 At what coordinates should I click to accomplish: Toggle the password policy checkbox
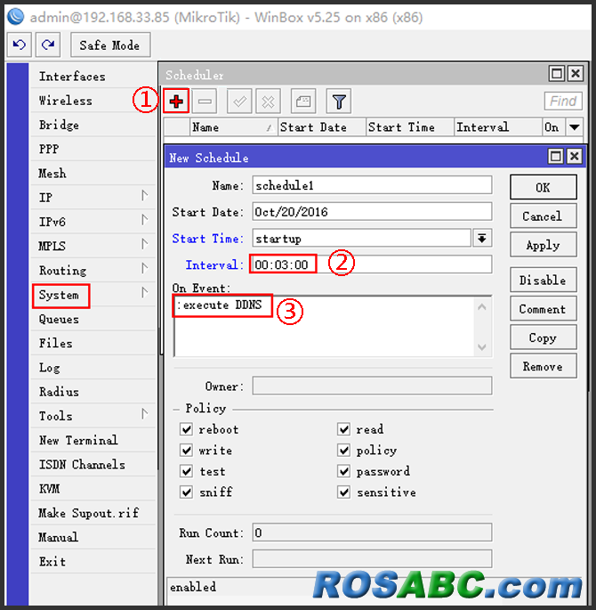[343, 471]
